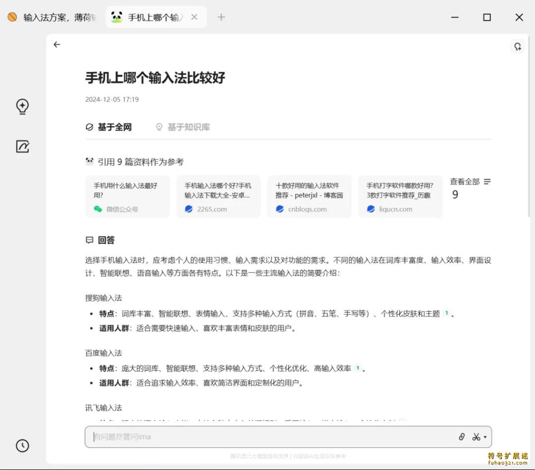Open the 2265.com reference card

(218, 196)
